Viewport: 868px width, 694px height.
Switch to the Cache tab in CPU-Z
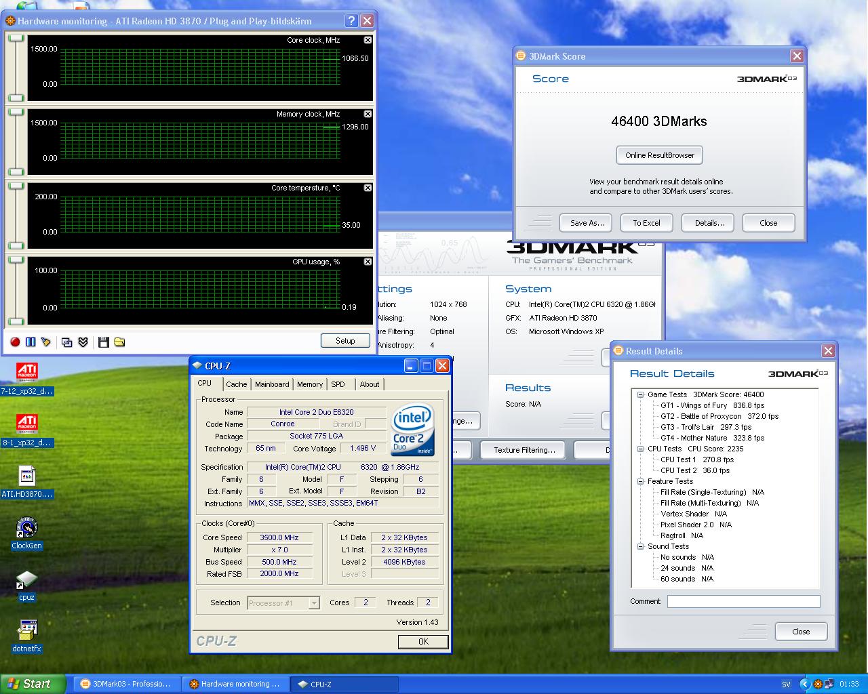click(x=237, y=384)
